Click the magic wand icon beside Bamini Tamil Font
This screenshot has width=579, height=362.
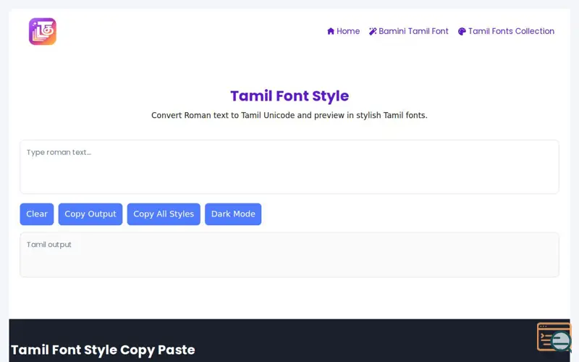(373, 31)
